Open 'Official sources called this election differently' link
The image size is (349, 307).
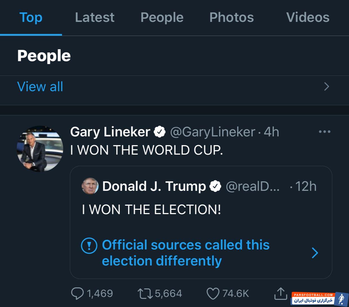pos(186,253)
